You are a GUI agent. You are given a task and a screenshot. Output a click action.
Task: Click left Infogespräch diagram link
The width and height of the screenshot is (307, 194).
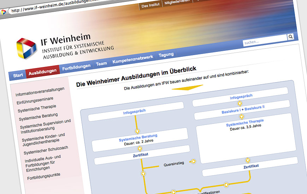pos(134,111)
